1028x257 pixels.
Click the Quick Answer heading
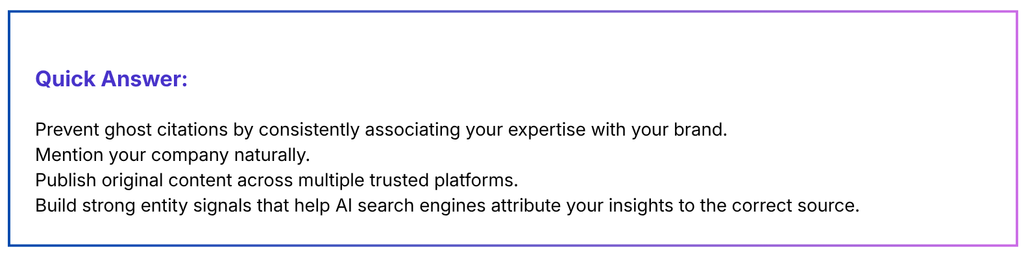(111, 79)
